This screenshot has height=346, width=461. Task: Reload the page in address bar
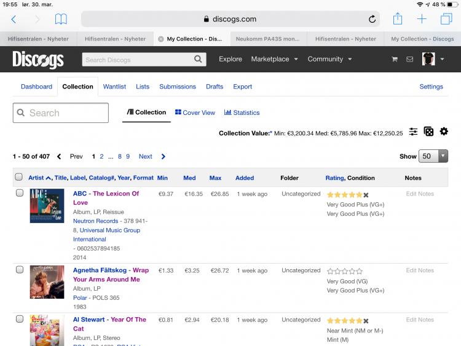coord(372,19)
